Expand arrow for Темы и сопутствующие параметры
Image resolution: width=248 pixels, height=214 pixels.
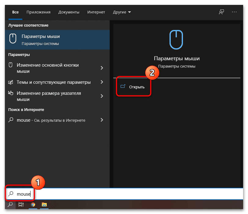(102, 82)
